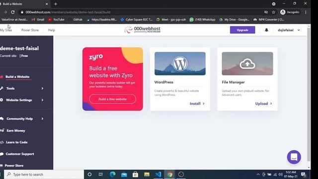Screen dimensions: 318x179
Task: Open the My Drive Google bookmark
Action: [234, 19]
